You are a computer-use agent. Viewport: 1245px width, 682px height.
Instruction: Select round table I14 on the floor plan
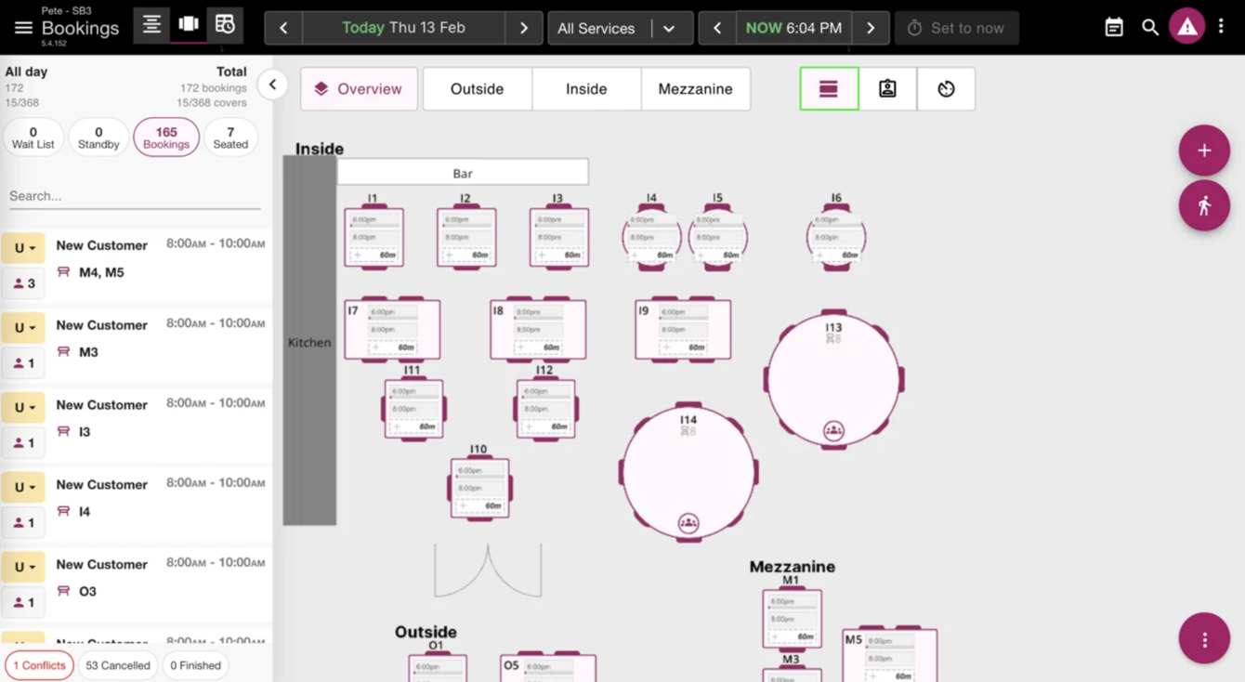point(688,472)
